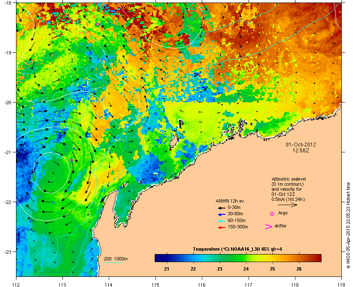Click colorbar tick label 21

click(x=166, y=269)
